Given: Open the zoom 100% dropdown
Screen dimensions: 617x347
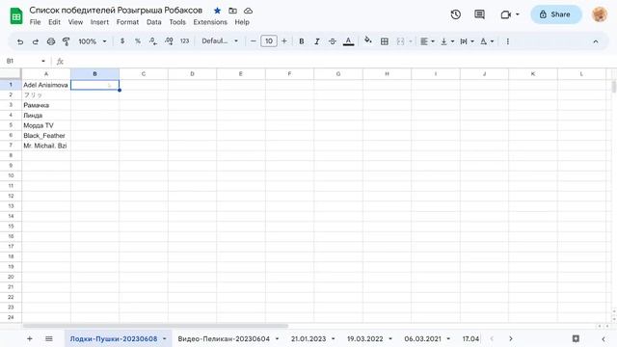Looking at the screenshot, I should pos(93,41).
